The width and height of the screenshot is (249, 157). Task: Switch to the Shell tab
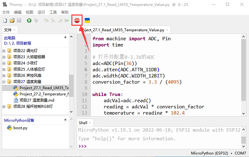83,123
